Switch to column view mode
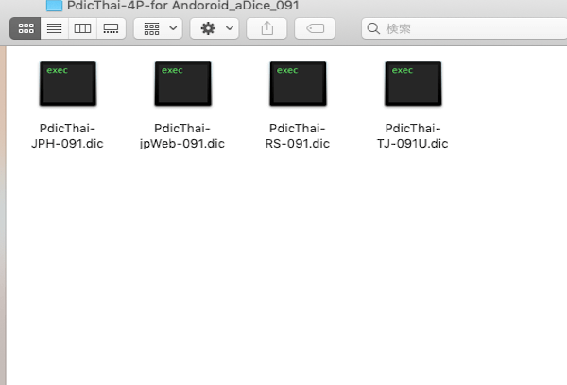Image resolution: width=567 pixels, height=385 pixels. click(82, 28)
